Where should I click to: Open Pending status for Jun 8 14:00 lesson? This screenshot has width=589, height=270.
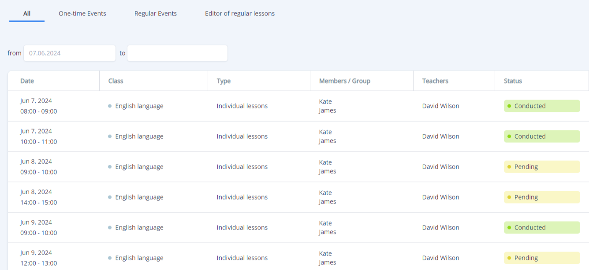[x=542, y=197]
